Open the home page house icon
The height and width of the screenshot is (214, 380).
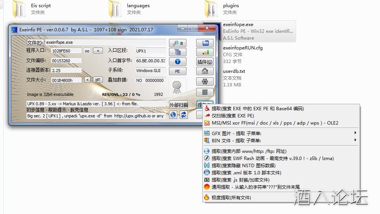pyautogui.click(x=205, y=71)
